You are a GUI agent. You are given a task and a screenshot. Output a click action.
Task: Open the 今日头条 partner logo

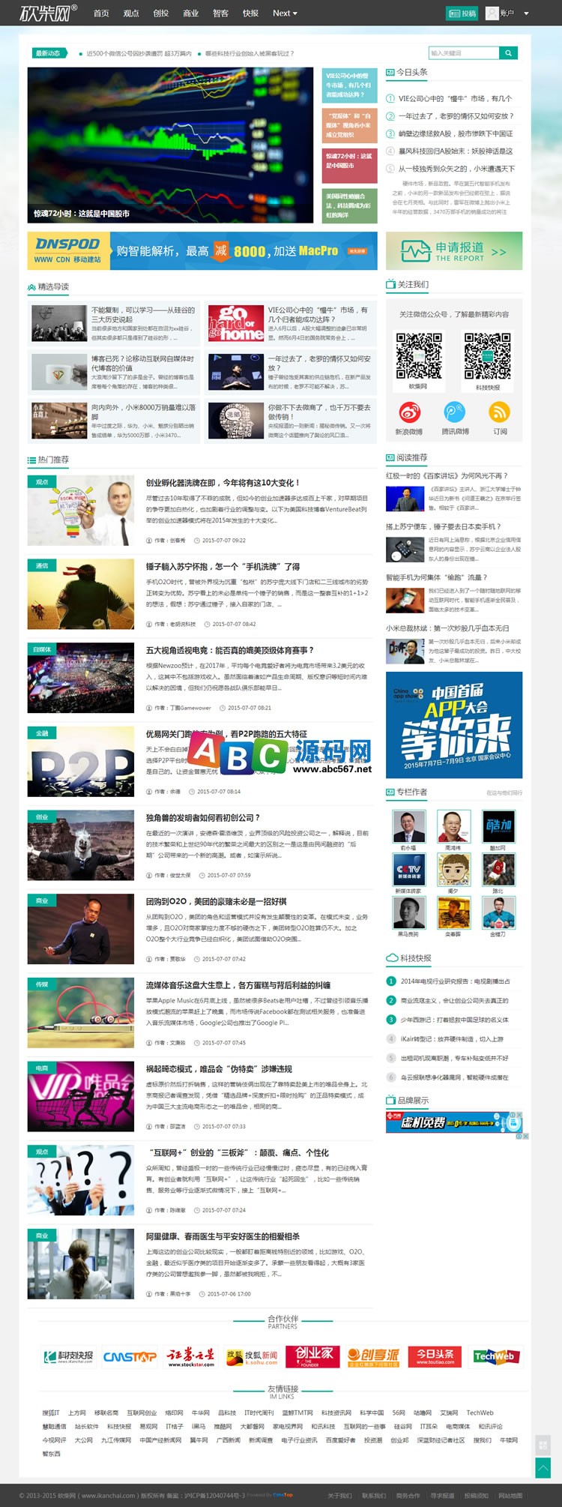[435, 1357]
